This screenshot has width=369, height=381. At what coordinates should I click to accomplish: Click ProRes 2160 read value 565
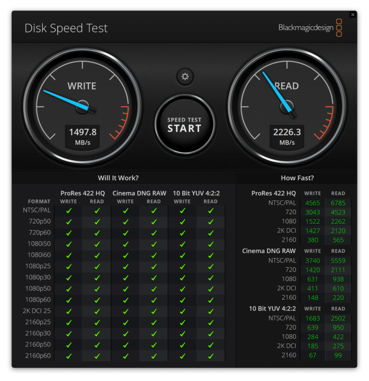pyautogui.click(x=338, y=240)
